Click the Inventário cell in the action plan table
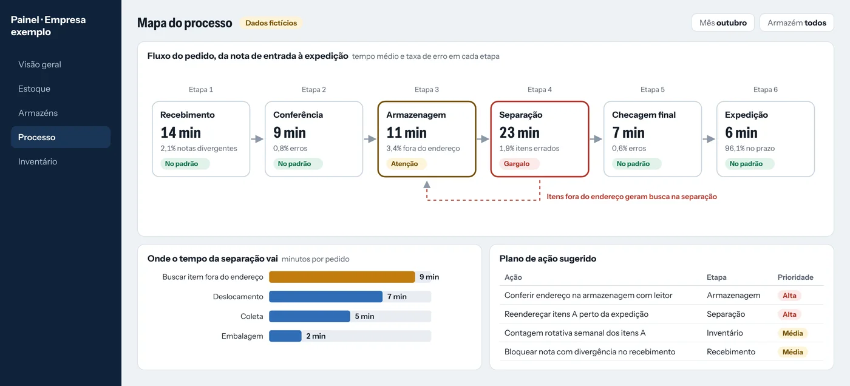The width and height of the screenshot is (850, 386). tap(724, 333)
